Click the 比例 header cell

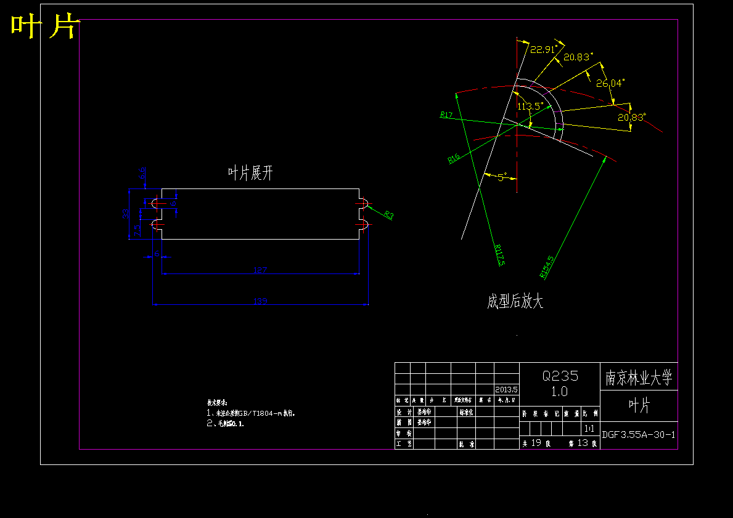pyautogui.click(x=591, y=413)
